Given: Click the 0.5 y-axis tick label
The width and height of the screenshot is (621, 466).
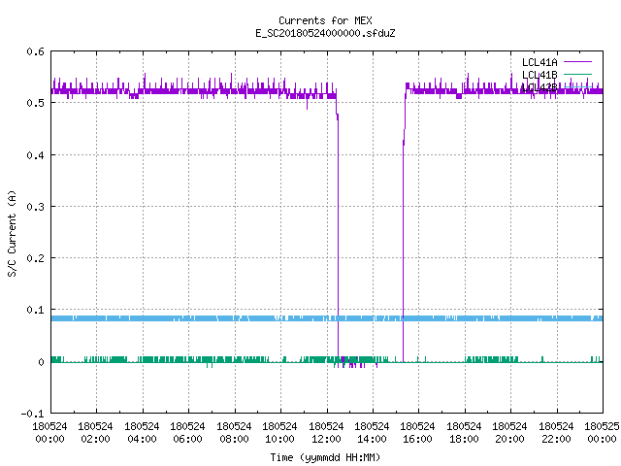Looking at the screenshot, I should [35, 103].
